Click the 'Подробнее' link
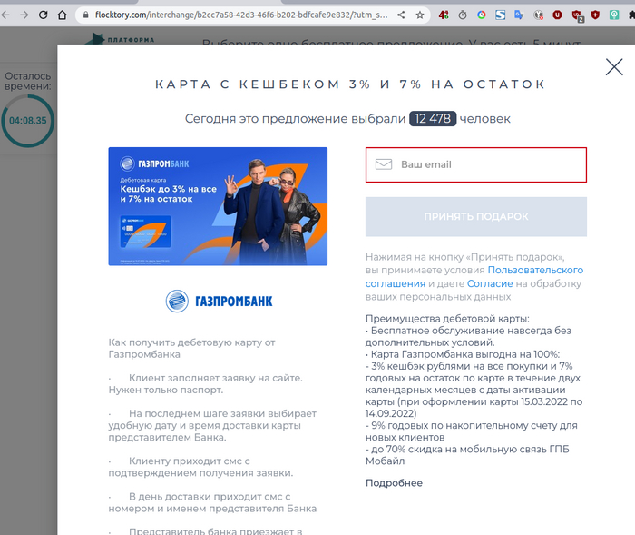This screenshot has width=635, height=535. (394, 482)
